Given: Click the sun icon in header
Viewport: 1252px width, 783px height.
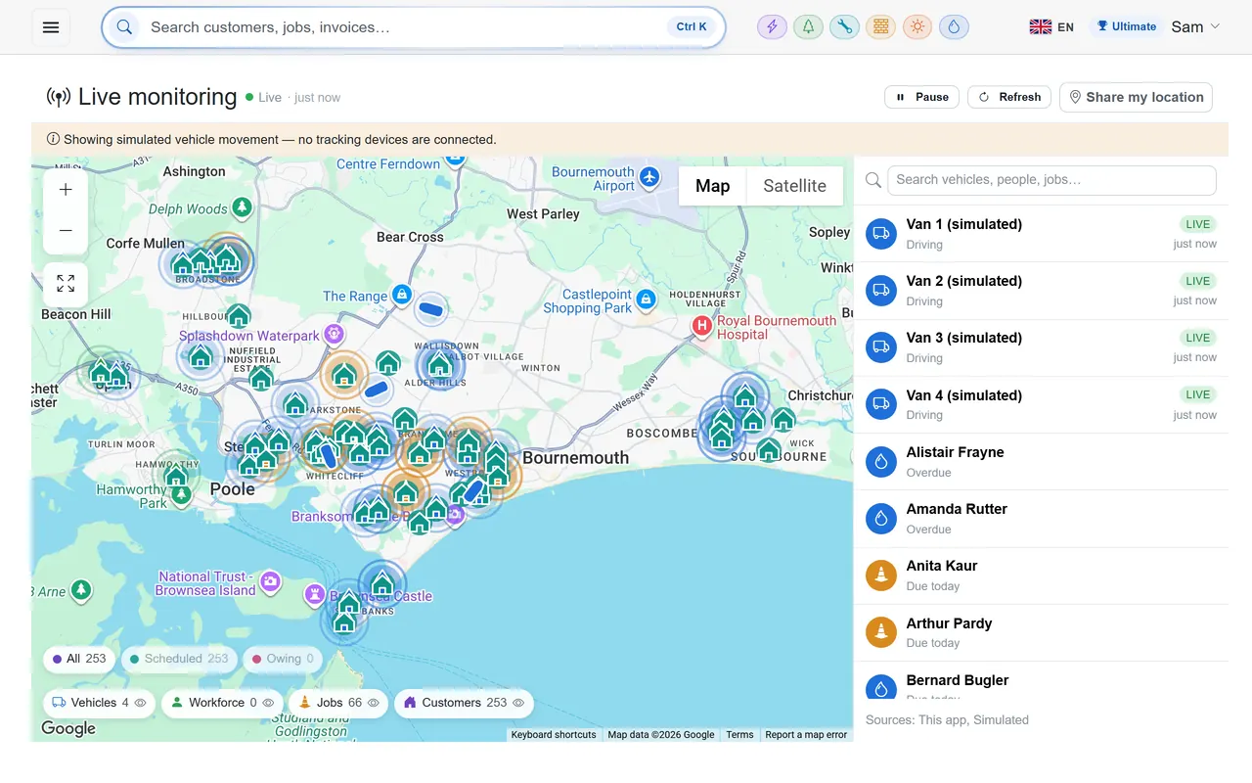Looking at the screenshot, I should (917, 27).
